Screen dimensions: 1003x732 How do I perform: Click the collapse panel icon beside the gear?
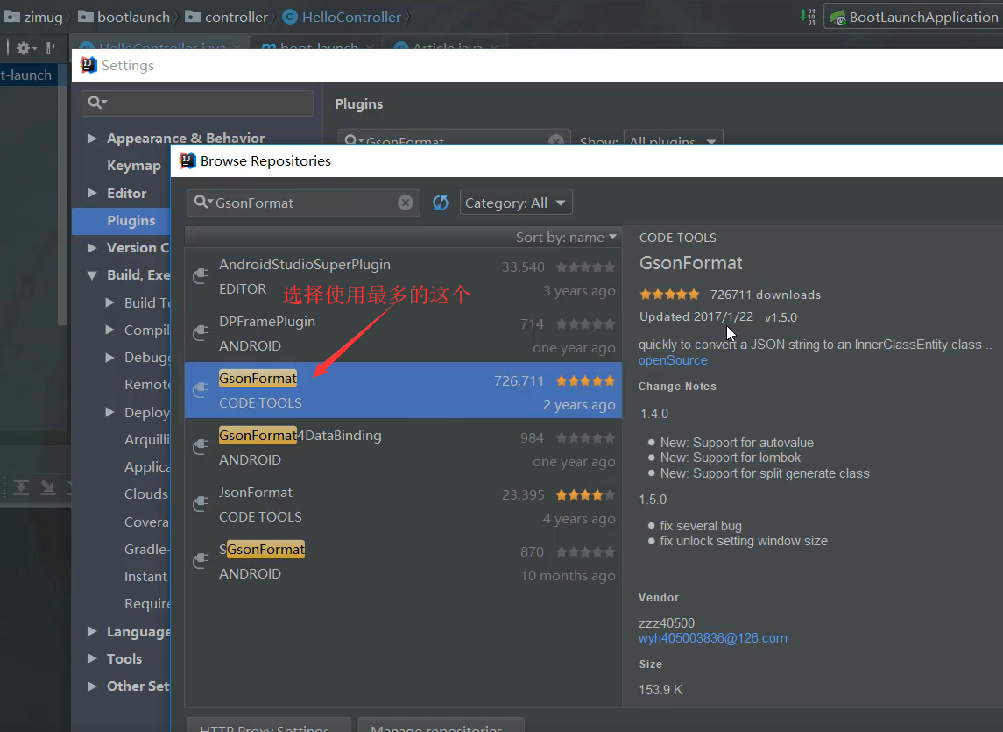click(x=53, y=47)
